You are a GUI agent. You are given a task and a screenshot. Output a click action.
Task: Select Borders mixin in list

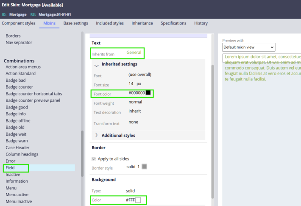coord(13,36)
